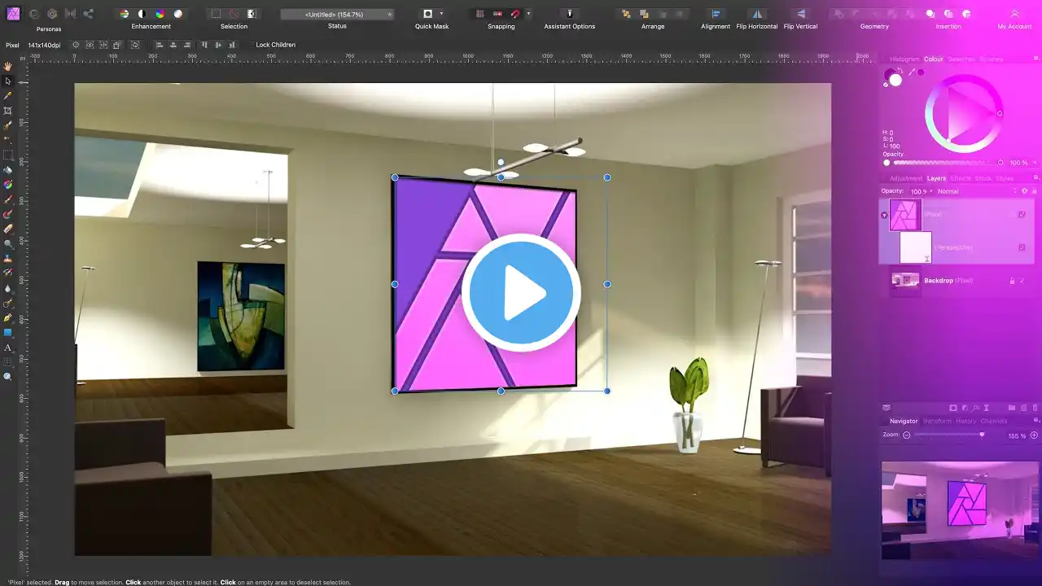The height and width of the screenshot is (586, 1042).
Task: Toggle Move by Whole Pixels
Action: coord(497,14)
